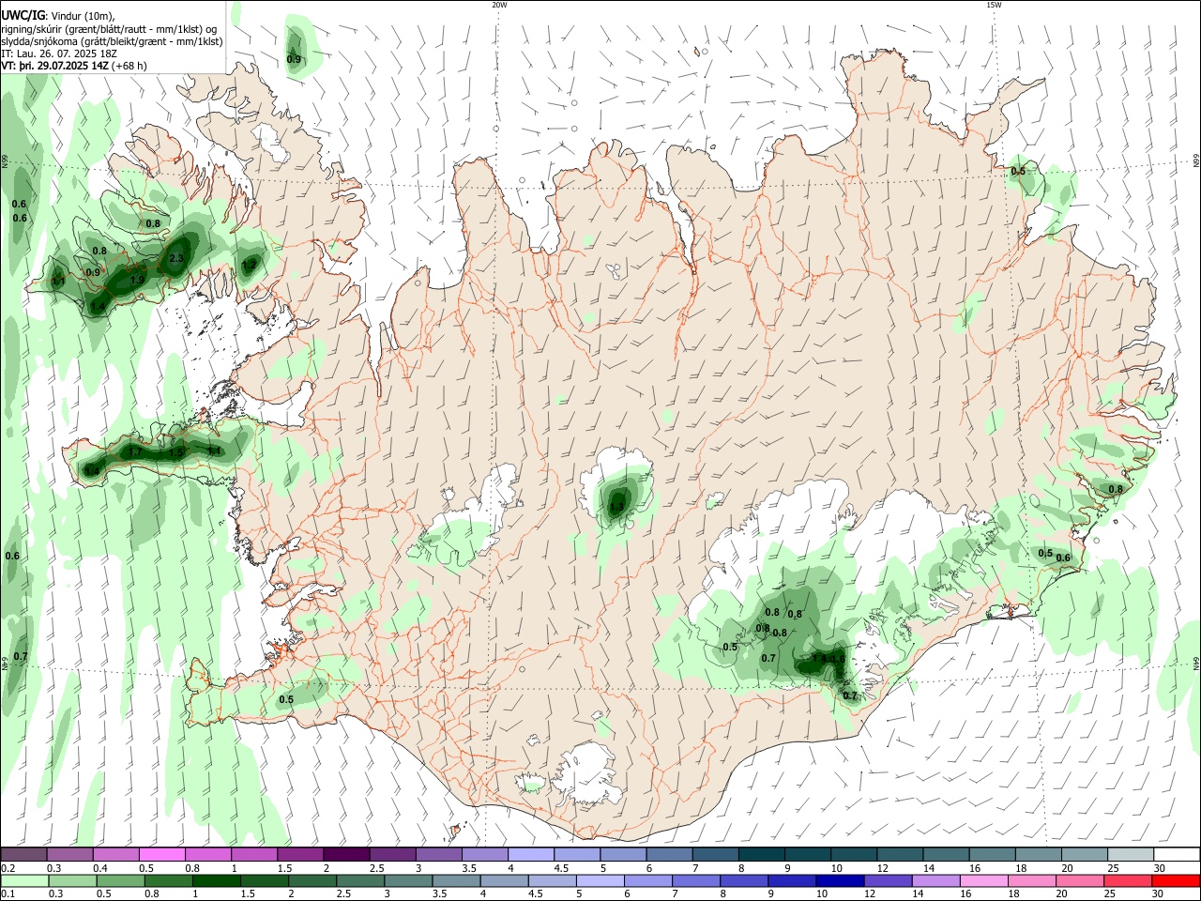Click the palest green 0.1 rain legend swatch
The image size is (1201, 901).
pyautogui.click(x=23, y=880)
